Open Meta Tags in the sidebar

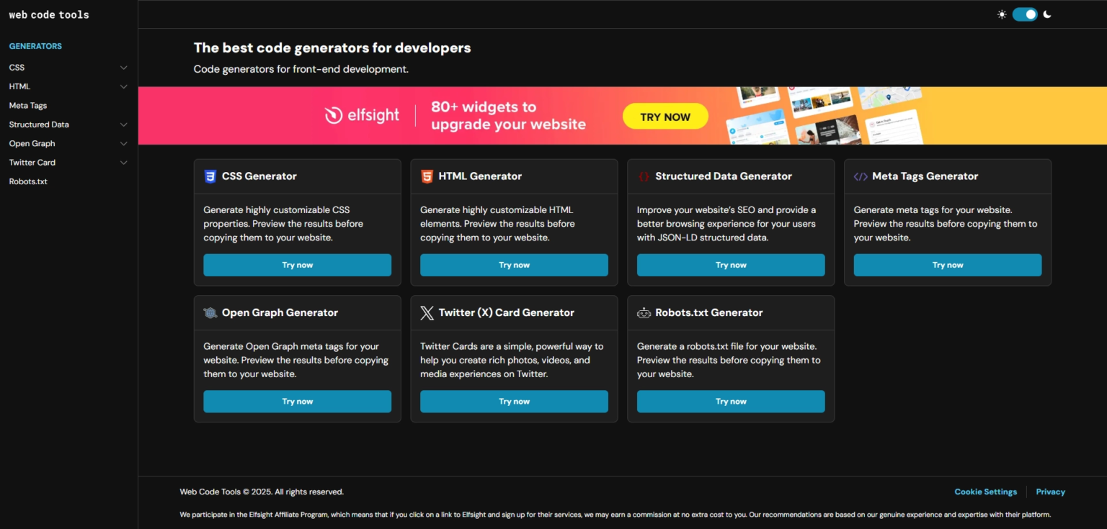pyautogui.click(x=28, y=106)
